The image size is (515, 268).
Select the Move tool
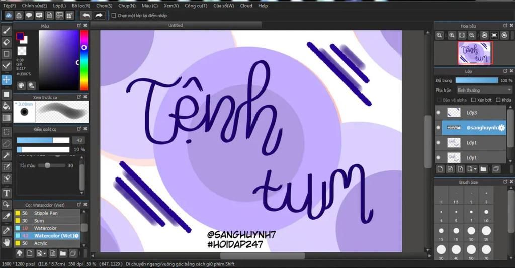click(6, 80)
